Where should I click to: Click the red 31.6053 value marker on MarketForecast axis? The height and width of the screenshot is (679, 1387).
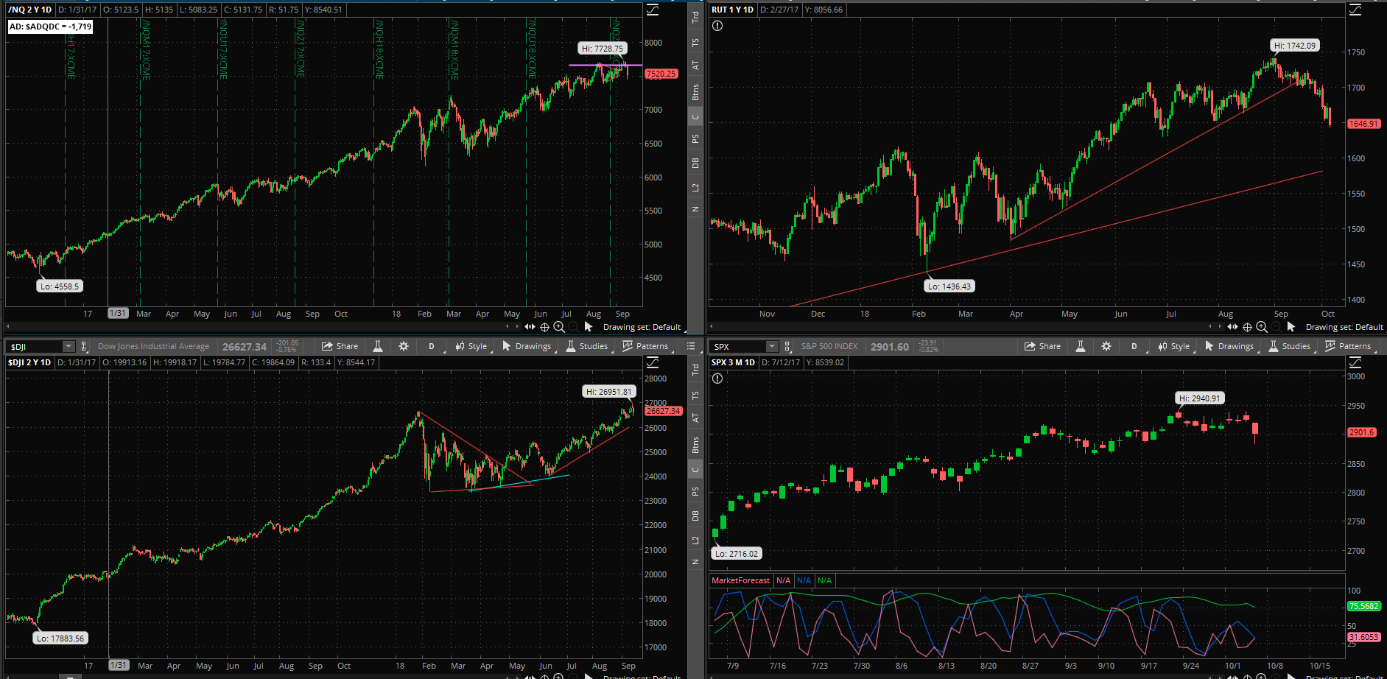click(x=1363, y=637)
